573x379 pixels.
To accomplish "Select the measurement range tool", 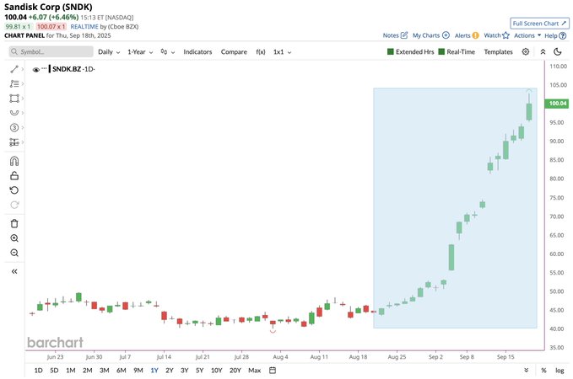I will [14, 142].
